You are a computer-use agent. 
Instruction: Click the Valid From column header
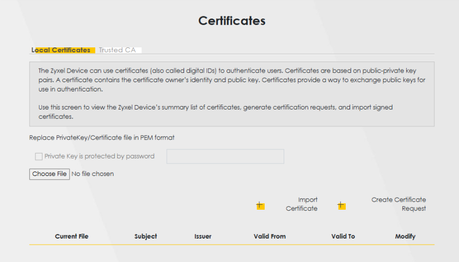click(270, 236)
